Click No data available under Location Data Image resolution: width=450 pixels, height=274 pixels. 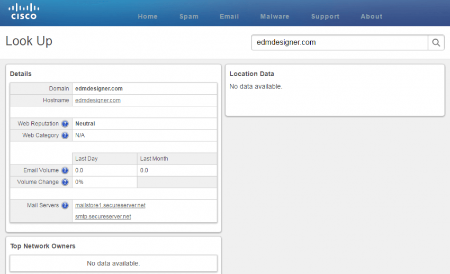[x=256, y=87]
